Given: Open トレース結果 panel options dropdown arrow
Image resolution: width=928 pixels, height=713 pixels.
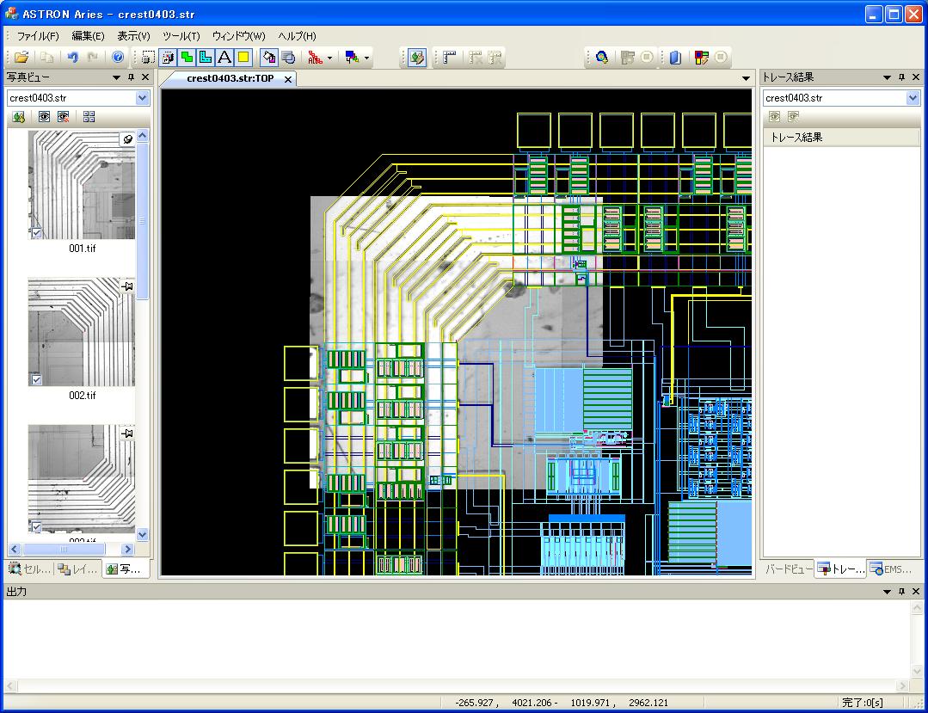Looking at the screenshot, I should click(888, 77).
